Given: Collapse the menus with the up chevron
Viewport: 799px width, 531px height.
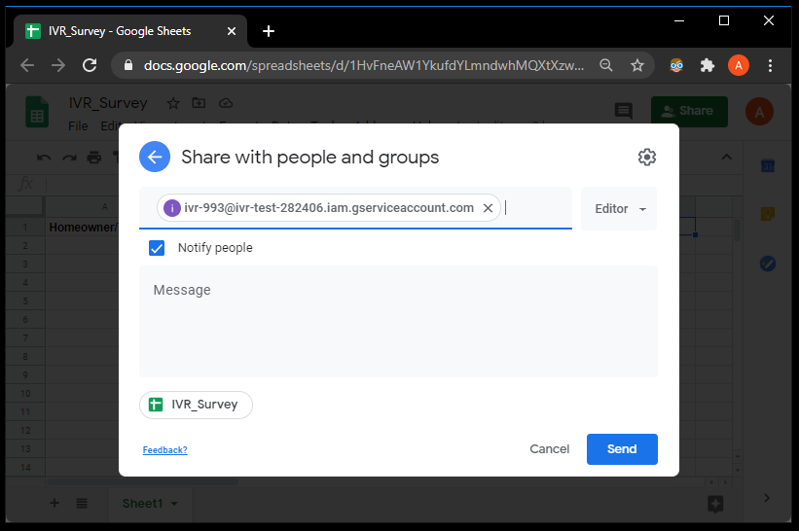Looking at the screenshot, I should pos(727,157).
